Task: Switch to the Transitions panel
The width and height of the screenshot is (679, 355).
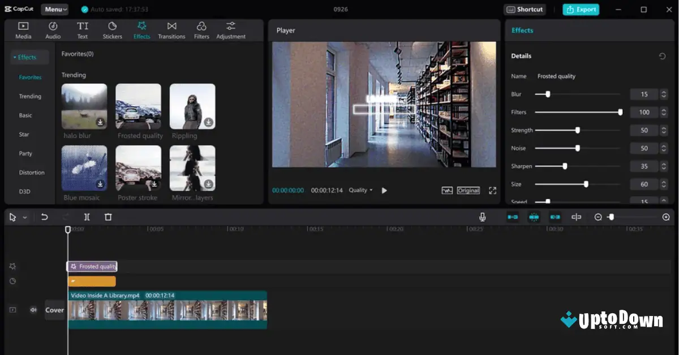Action: (171, 29)
